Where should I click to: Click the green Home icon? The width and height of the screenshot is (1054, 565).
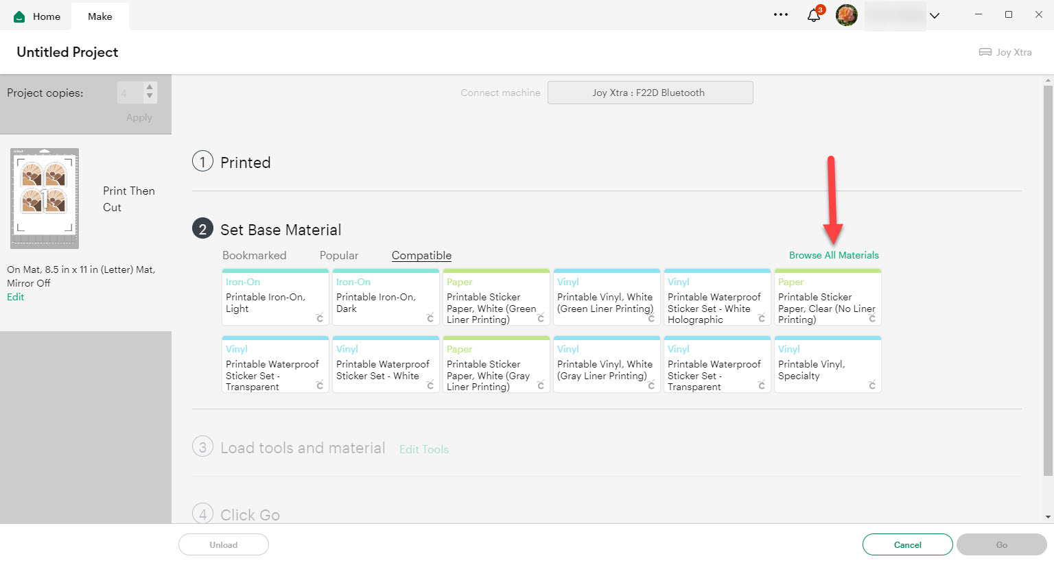click(19, 16)
